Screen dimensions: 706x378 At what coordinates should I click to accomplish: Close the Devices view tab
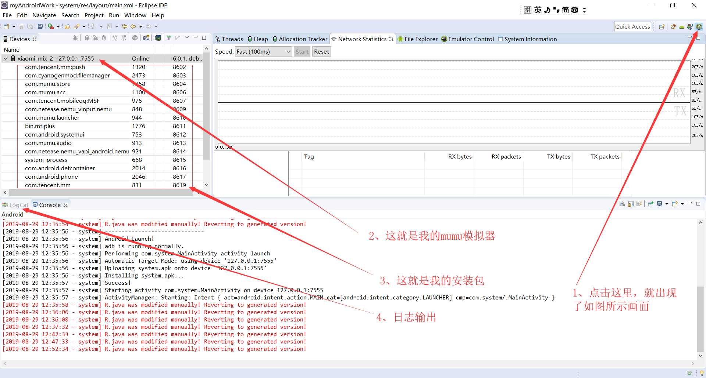(x=35, y=39)
